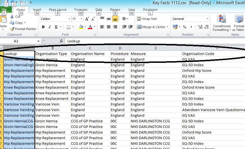Screen dimensions: 245x149
Task: Open the Calibri font name dropdown
Action: click(69, 19)
